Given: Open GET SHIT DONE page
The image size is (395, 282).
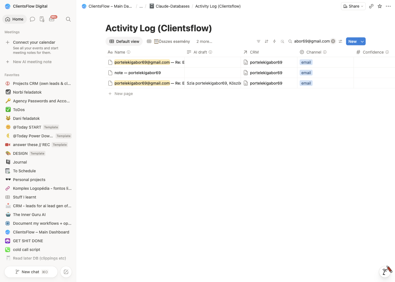Looking at the screenshot, I should click(38, 241).
